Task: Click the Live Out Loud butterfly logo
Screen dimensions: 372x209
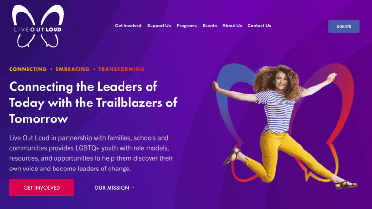Action: (38, 26)
